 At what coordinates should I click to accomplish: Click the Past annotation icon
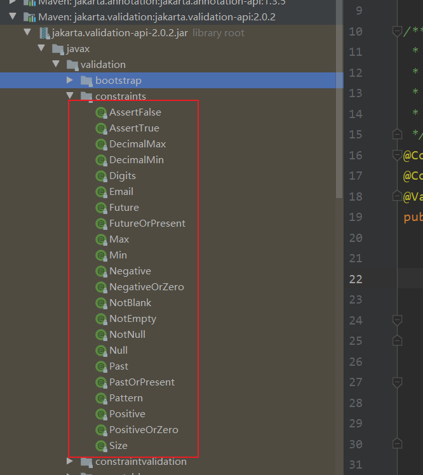coord(101,366)
